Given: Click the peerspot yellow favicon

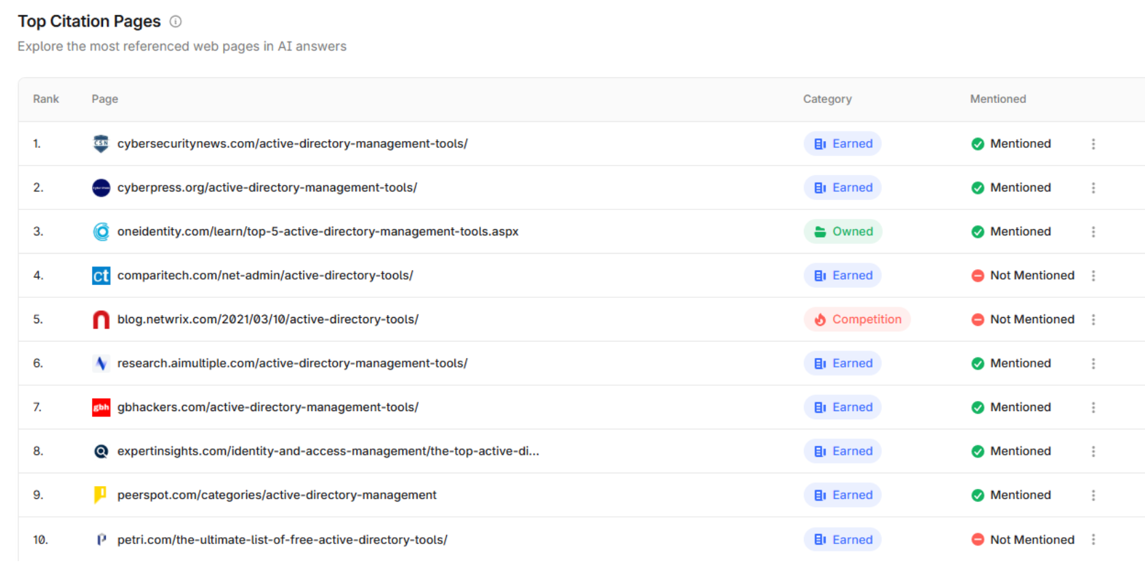Looking at the screenshot, I should pyautogui.click(x=101, y=495).
